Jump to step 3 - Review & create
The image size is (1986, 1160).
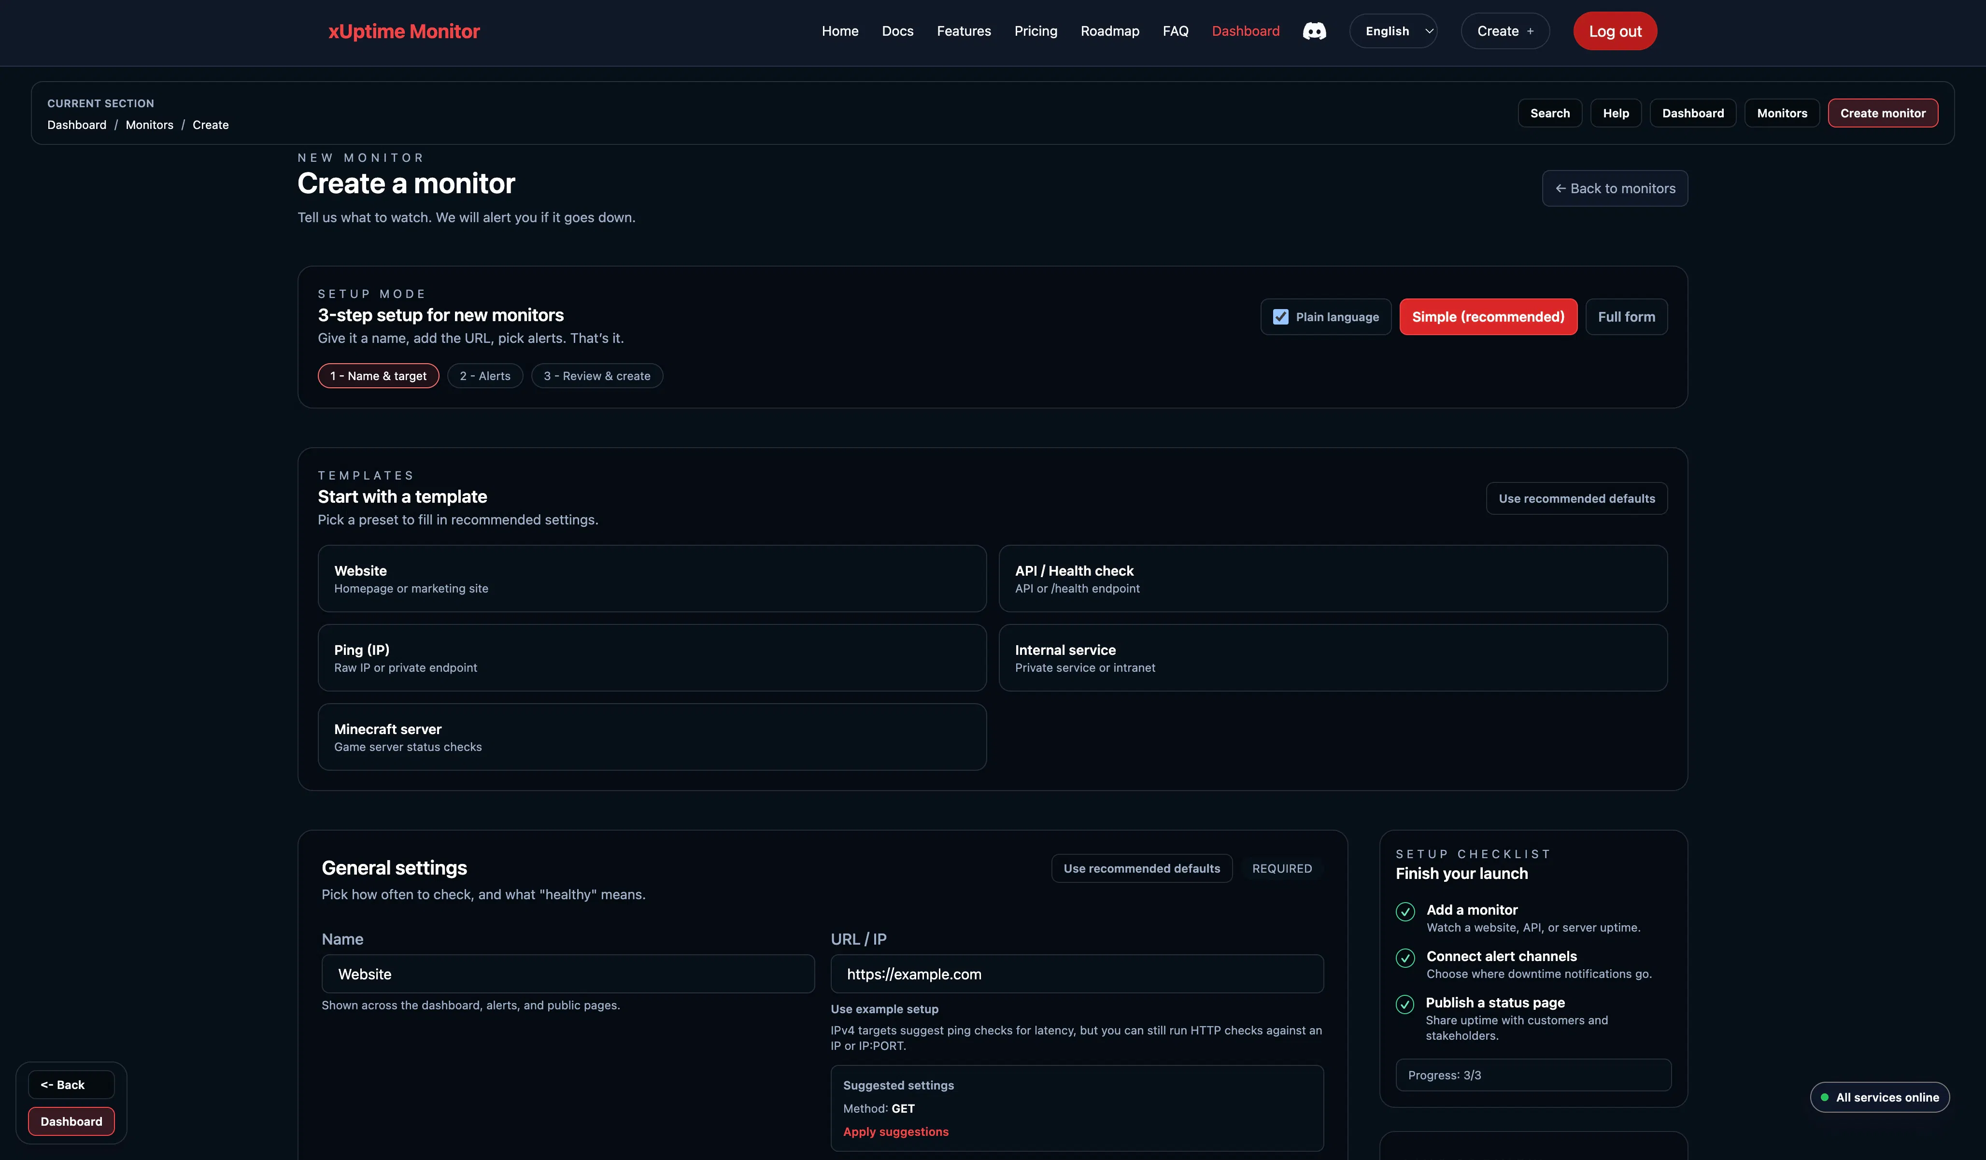coord(596,376)
